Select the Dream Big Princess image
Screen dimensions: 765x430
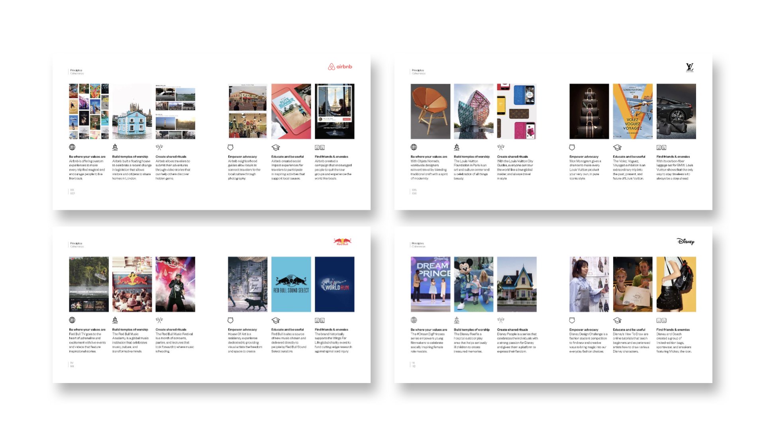tap(430, 284)
